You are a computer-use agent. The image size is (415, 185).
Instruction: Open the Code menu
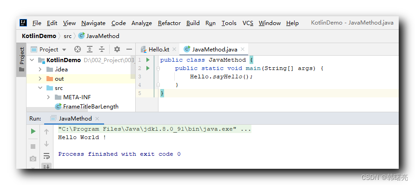(119, 23)
